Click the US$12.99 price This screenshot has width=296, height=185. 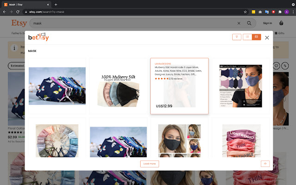click(x=164, y=106)
